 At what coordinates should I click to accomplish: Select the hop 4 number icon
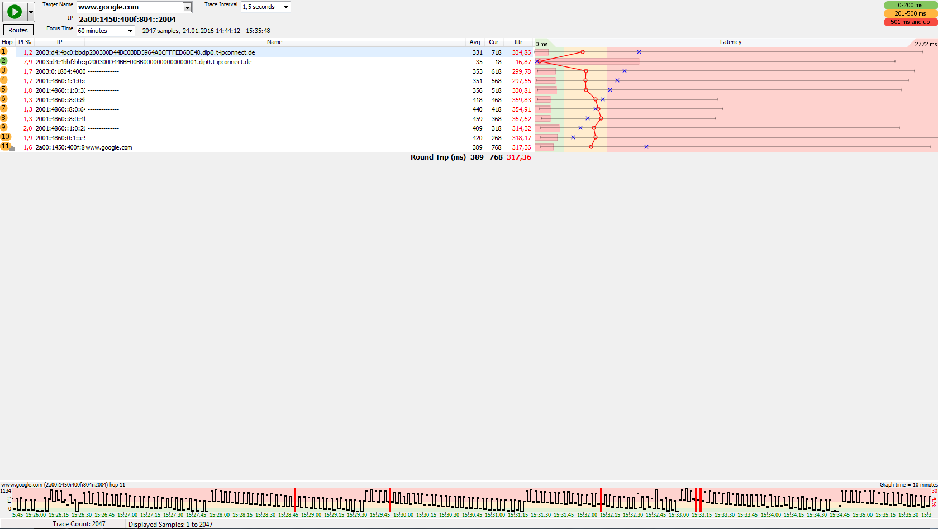pos(4,80)
